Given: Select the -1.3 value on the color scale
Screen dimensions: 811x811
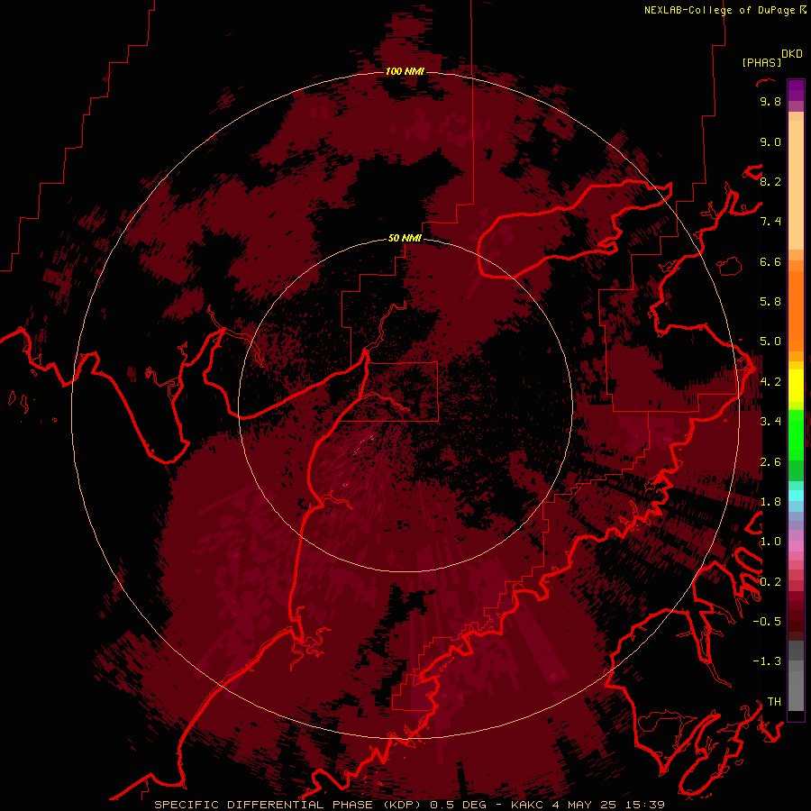Looking at the screenshot, I should (x=767, y=661).
